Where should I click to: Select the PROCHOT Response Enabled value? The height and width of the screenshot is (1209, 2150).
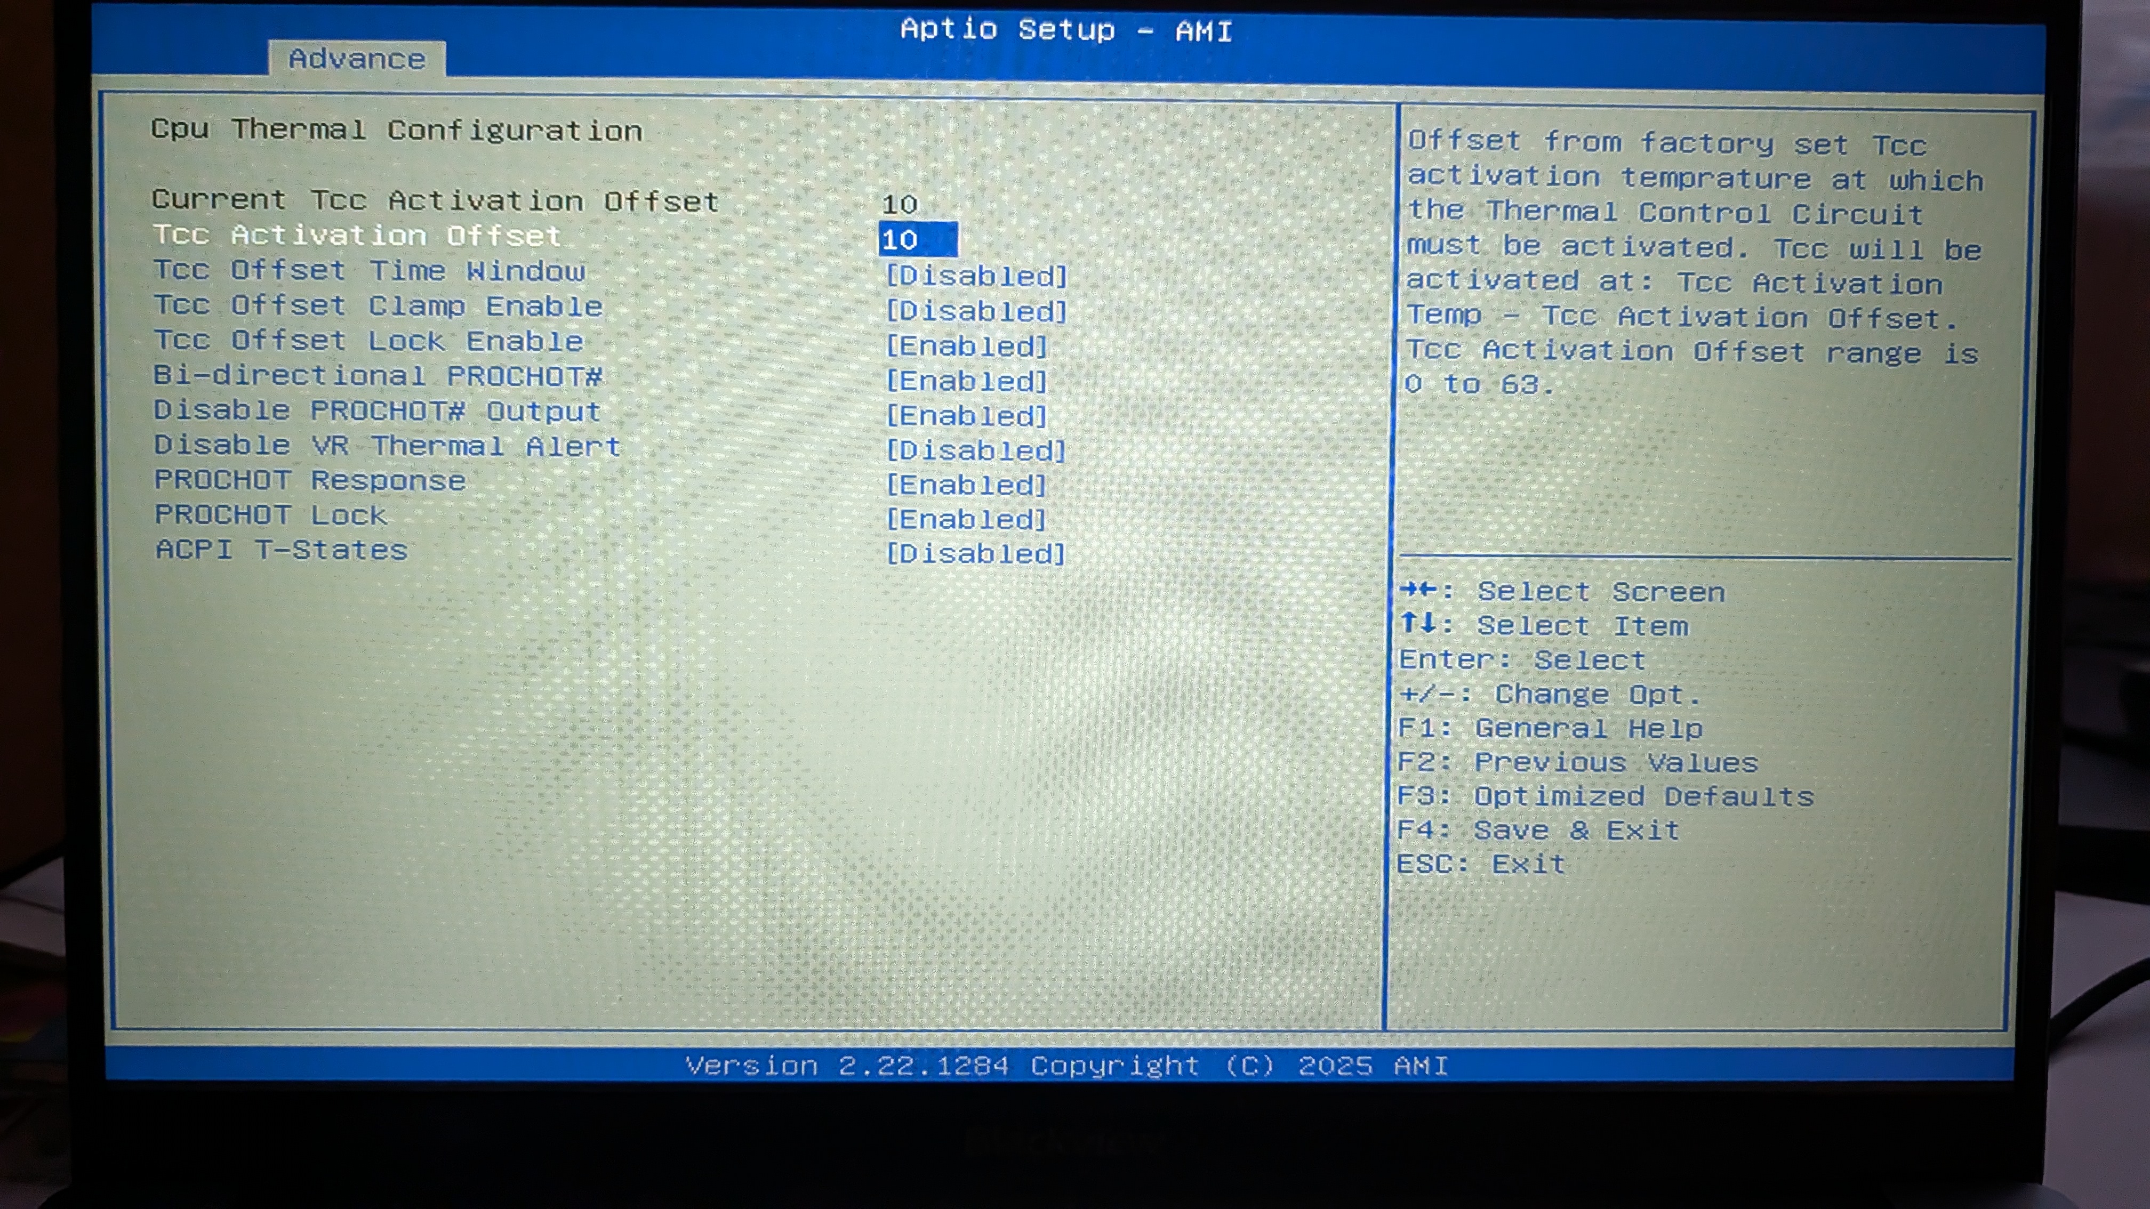point(966,484)
